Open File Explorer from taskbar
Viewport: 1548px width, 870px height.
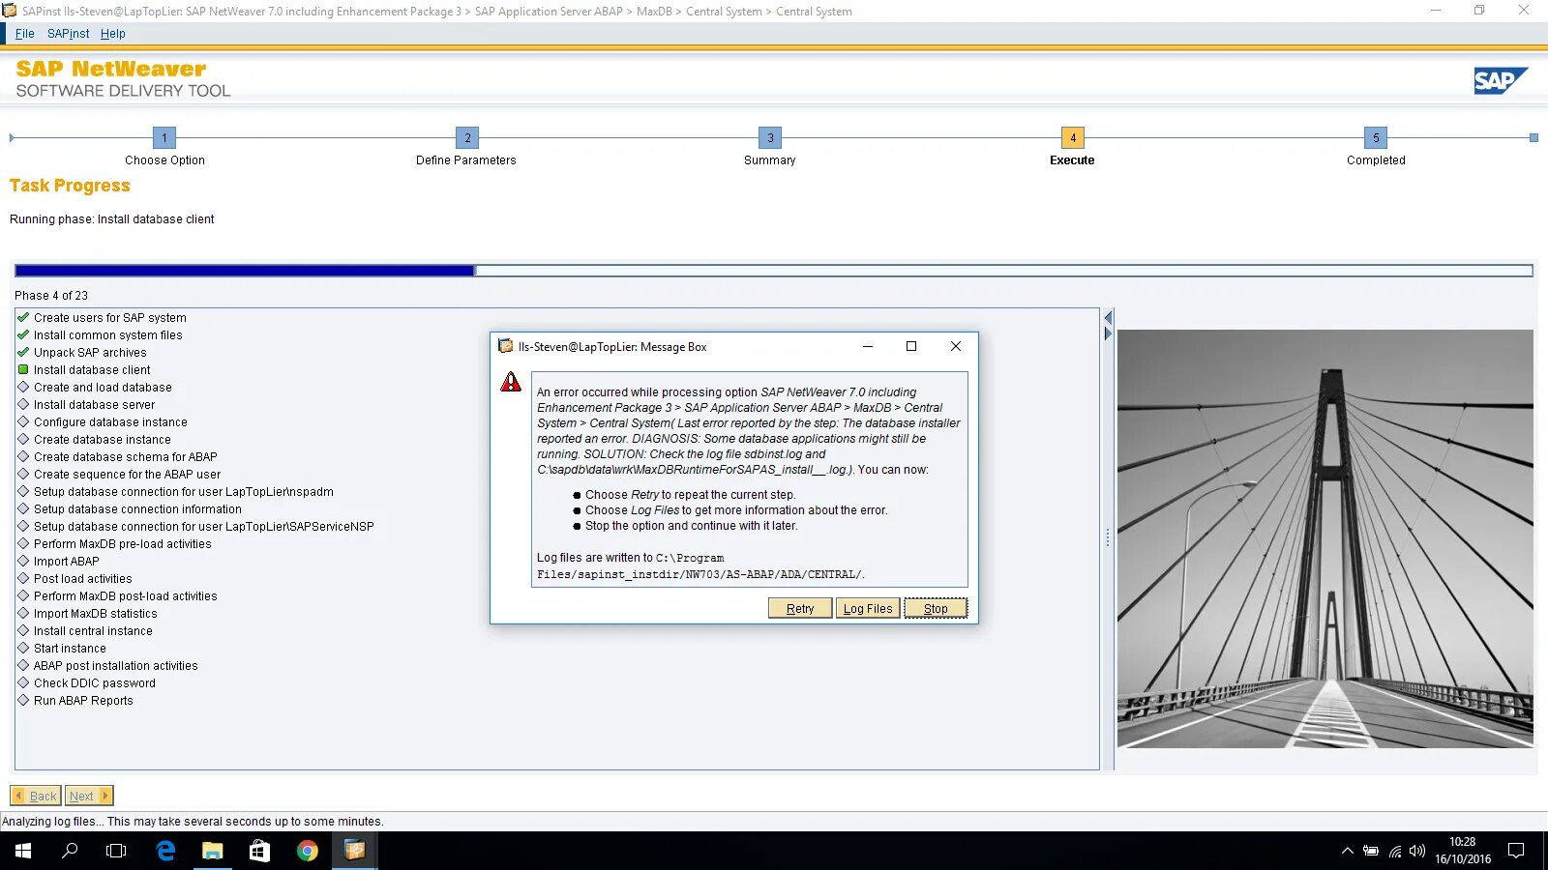click(x=212, y=851)
